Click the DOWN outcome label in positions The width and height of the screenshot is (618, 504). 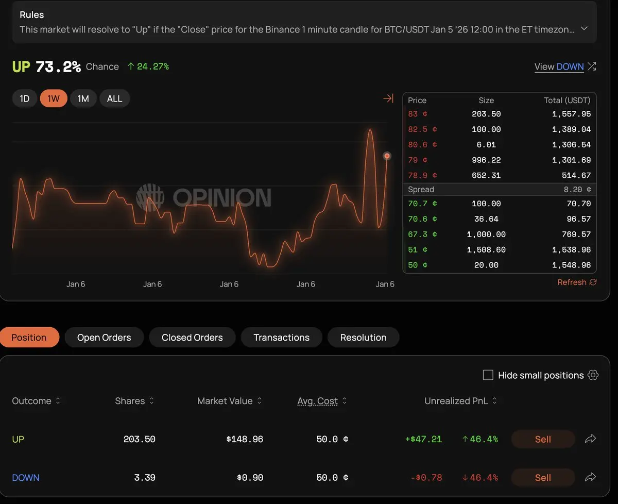coord(26,478)
